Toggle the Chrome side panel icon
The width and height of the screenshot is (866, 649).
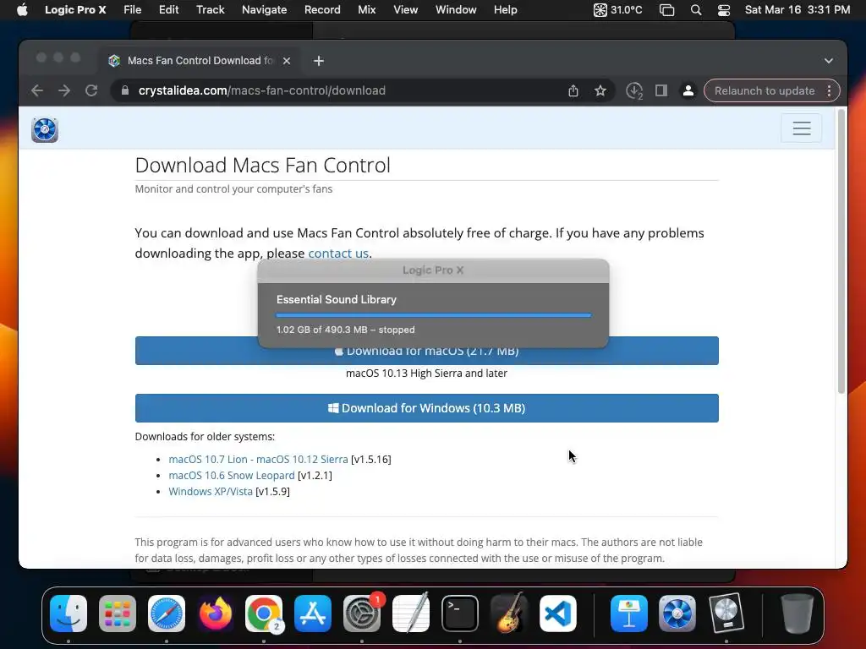(661, 90)
